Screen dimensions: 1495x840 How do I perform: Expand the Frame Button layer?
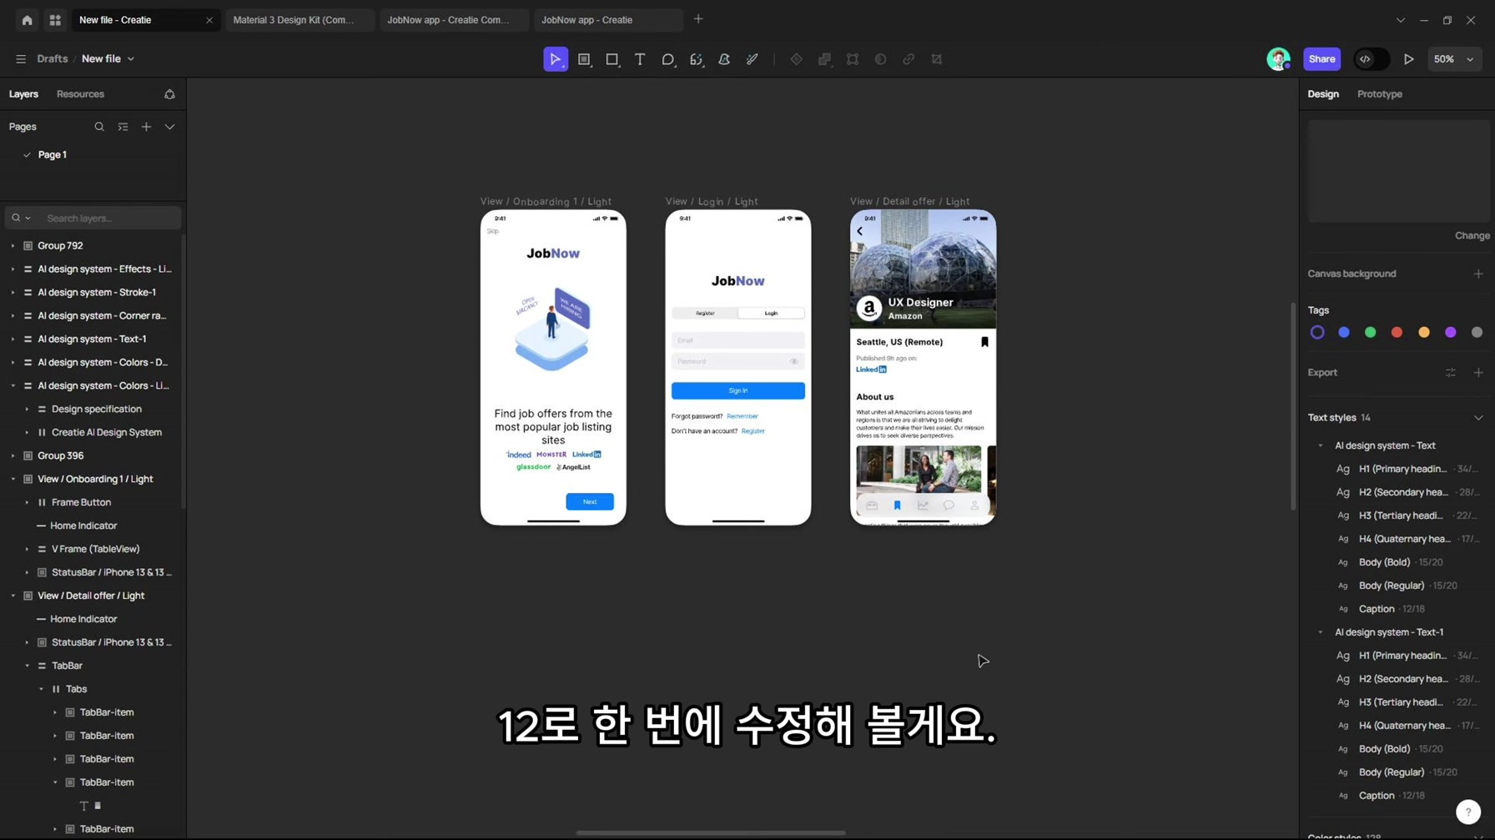coord(27,503)
